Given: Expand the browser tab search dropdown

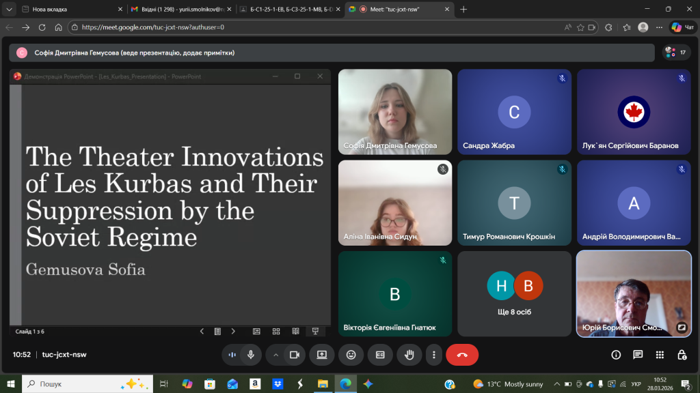Looking at the screenshot, I should [9, 10].
